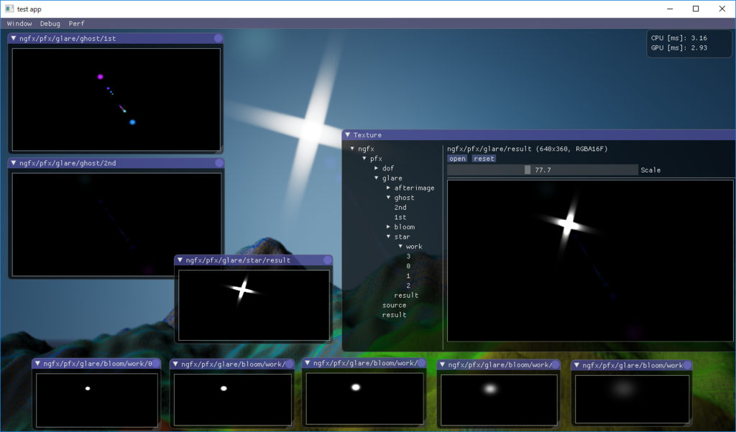Click the GPU [ms]: 2.93 readout

click(678, 48)
